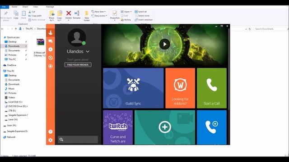
Task: Click Copy path in ribbon
Action: tap(35, 16)
